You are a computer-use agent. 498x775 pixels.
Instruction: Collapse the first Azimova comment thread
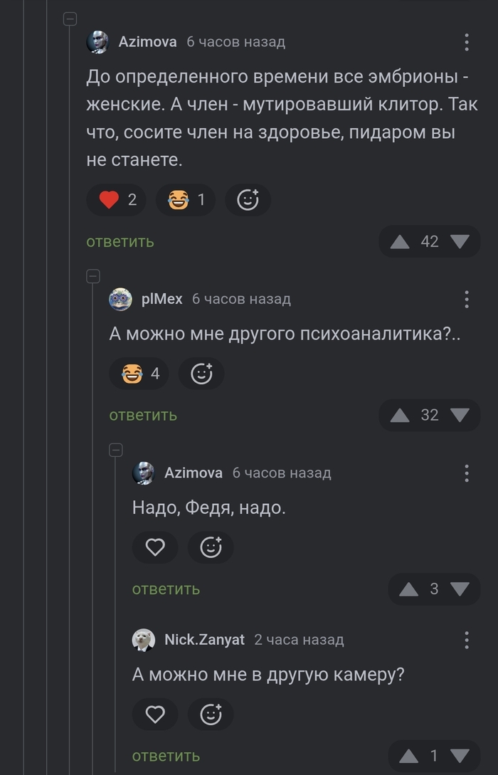point(70,19)
